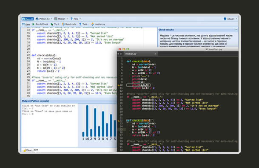This screenshot has width=259, height=168.
Task: Click the Task question mark icon
Action: 80,24
